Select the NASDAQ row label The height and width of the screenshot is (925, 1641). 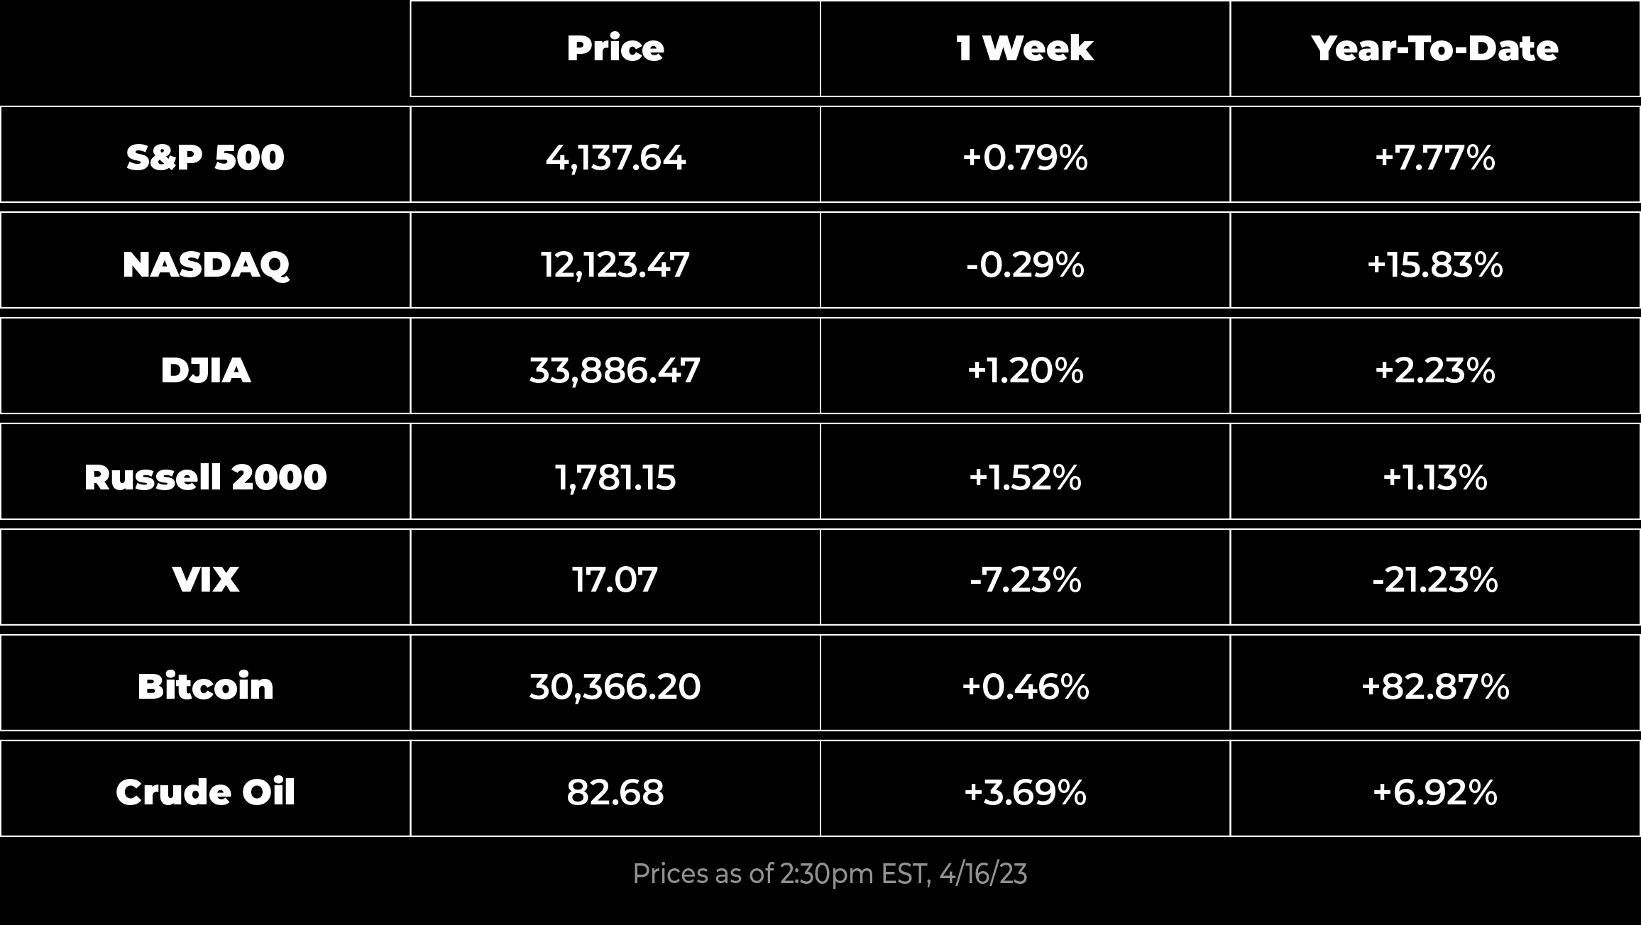click(205, 265)
